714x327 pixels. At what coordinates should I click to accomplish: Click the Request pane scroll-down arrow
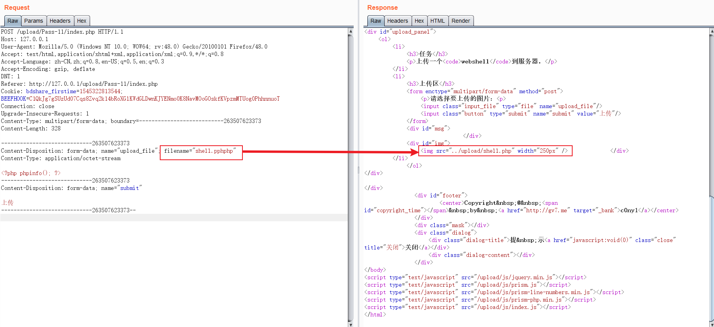point(351,324)
